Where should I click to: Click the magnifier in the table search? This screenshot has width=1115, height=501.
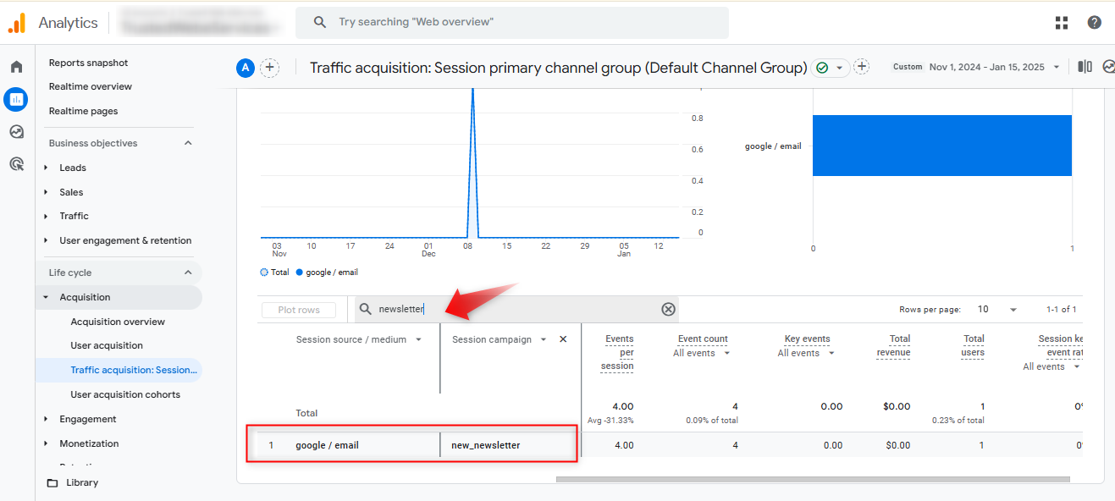pos(366,310)
